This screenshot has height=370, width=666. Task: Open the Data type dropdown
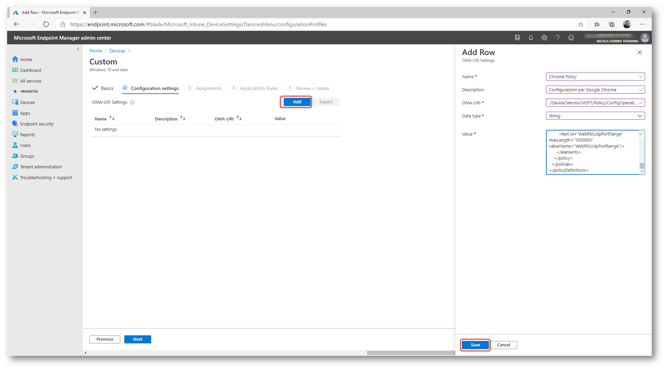(595, 116)
